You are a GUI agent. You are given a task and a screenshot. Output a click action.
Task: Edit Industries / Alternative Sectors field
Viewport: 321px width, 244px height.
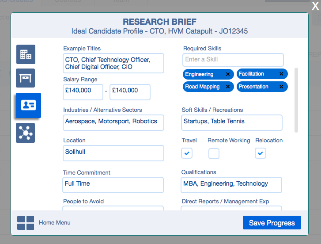click(x=113, y=122)
